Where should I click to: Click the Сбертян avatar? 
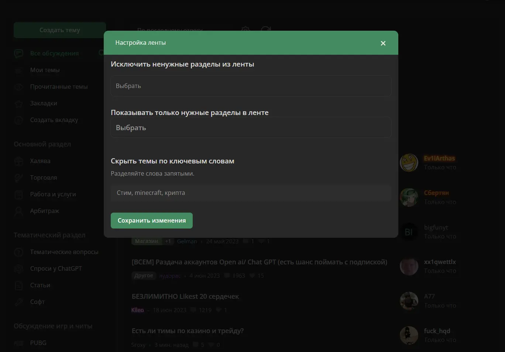click(409, 197)
